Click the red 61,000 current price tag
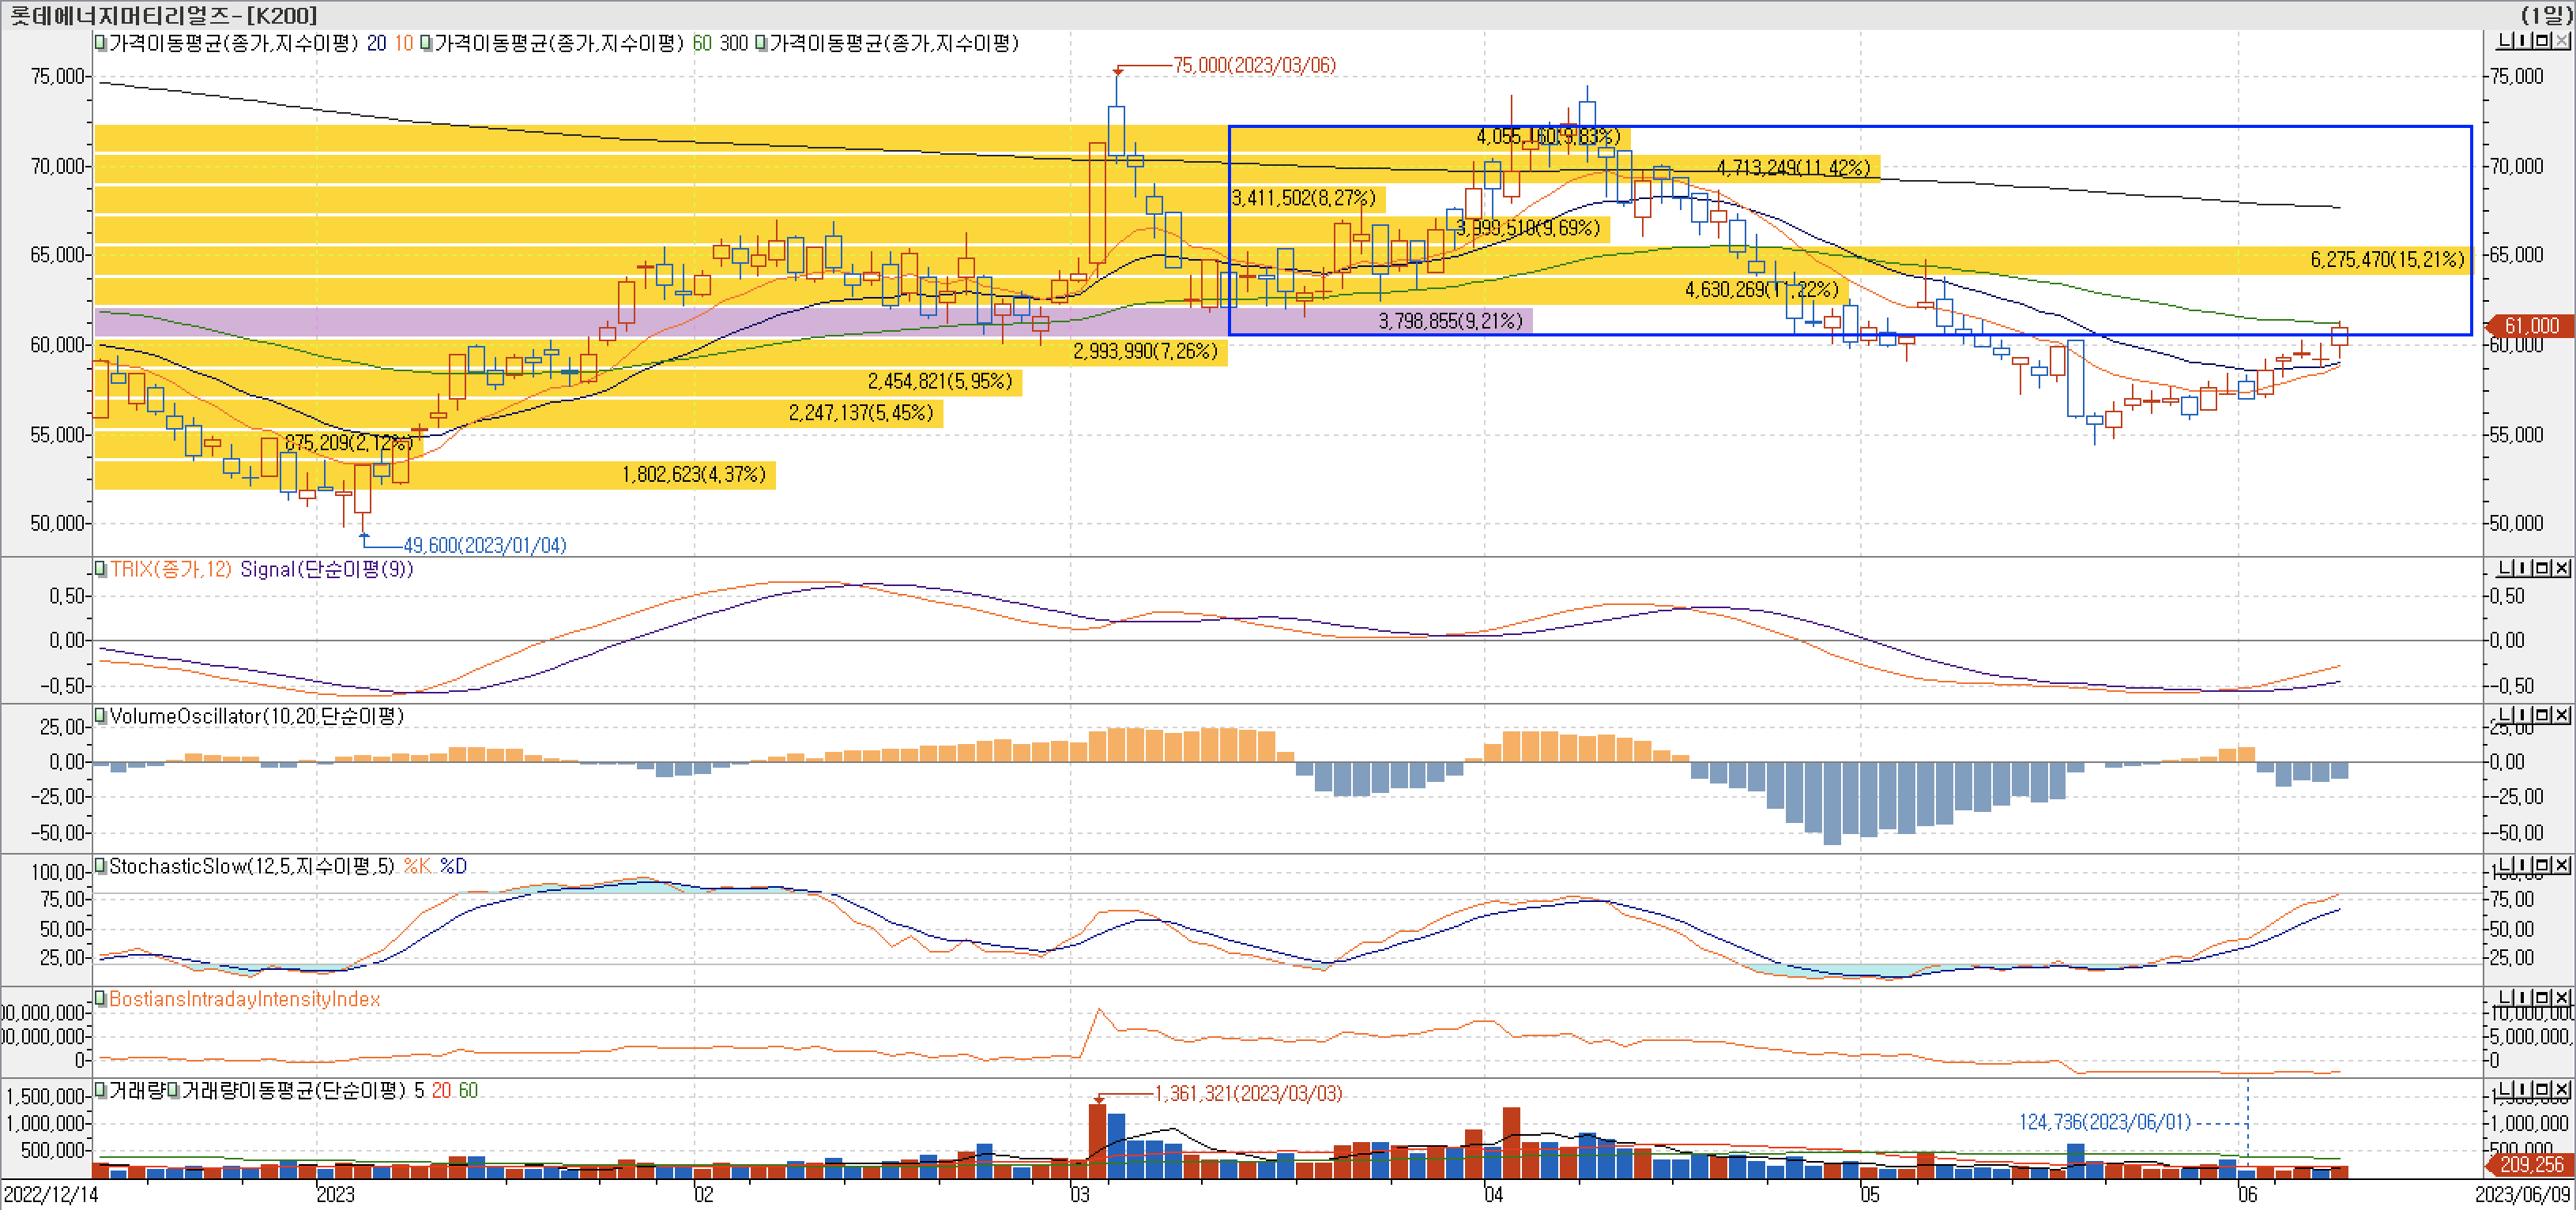The width and height of the screenshot is (2576, 1210). [x=2530, y=325]
